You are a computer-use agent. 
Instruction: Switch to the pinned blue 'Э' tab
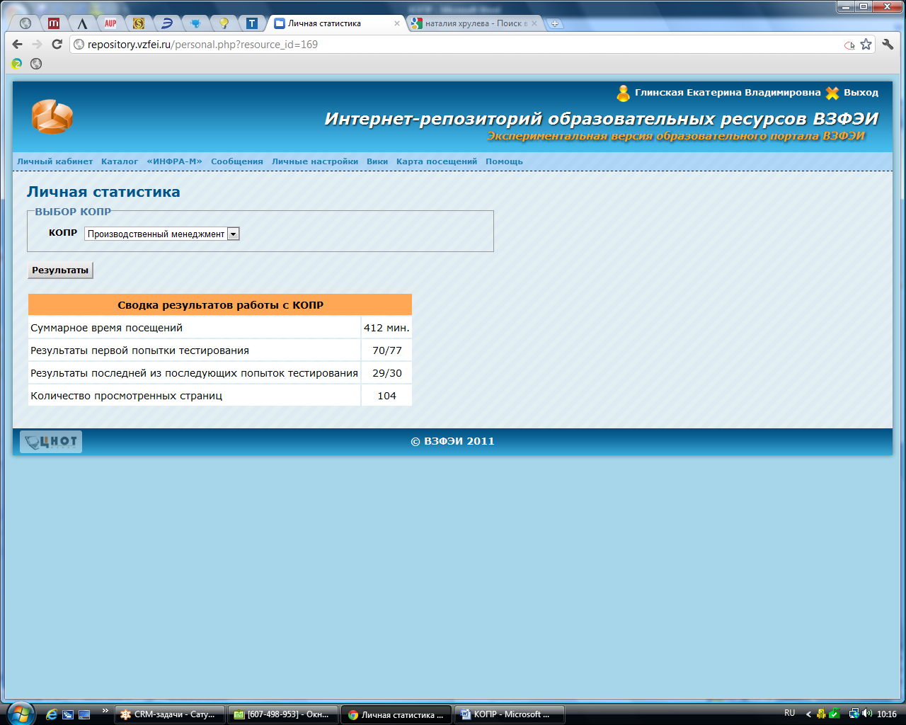coord(167,23)
